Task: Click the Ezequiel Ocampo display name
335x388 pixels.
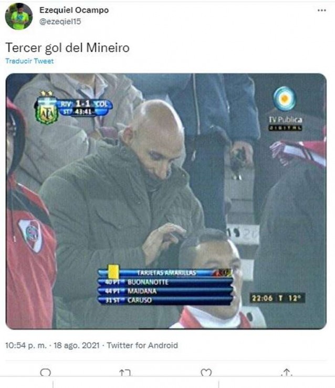Action: coord(74,10)
